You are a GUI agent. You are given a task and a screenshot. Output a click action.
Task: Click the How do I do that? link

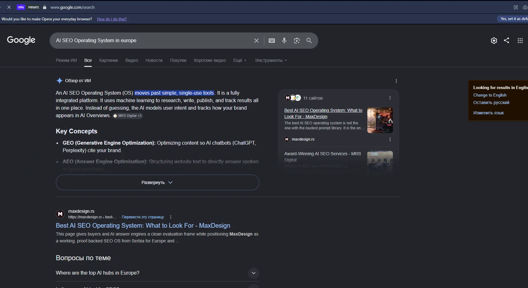coord(112,19)
